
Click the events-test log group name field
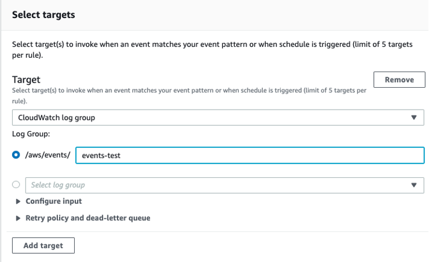(250, 155)
